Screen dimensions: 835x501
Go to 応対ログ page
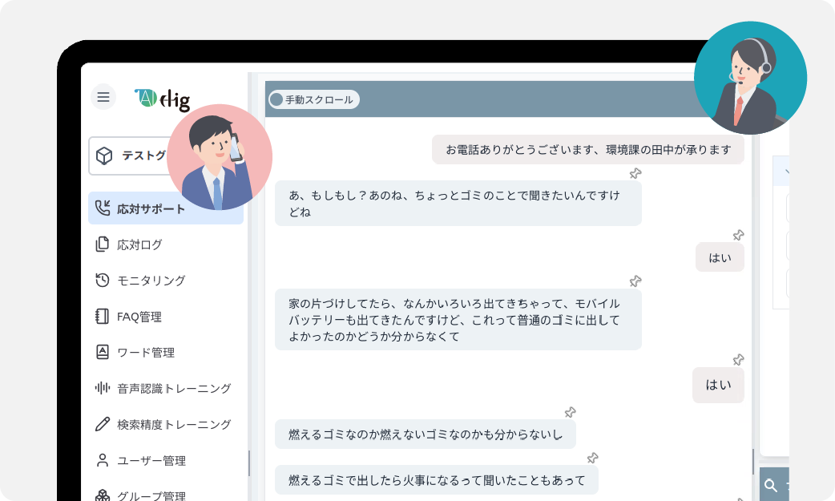click(139, 244)
